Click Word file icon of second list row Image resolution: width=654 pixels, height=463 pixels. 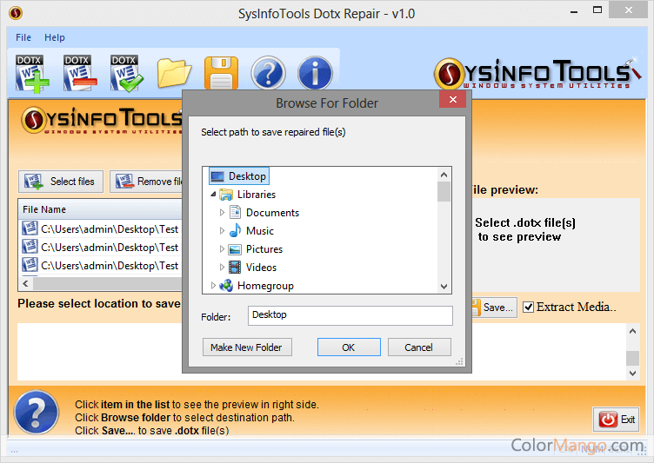coord(30,247)
